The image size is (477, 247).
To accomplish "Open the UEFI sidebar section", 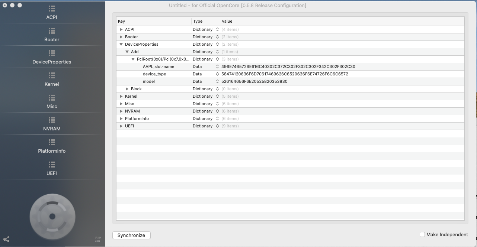I will 52,169.
